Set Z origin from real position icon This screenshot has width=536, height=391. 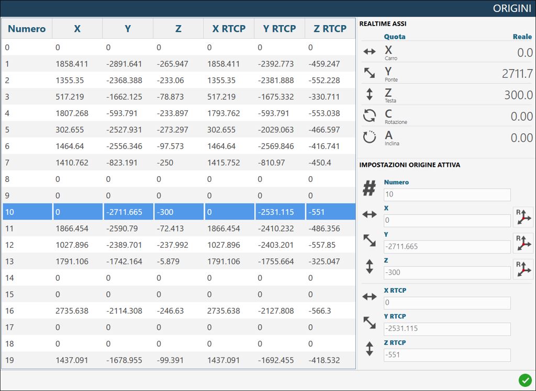tap(523, 269)
